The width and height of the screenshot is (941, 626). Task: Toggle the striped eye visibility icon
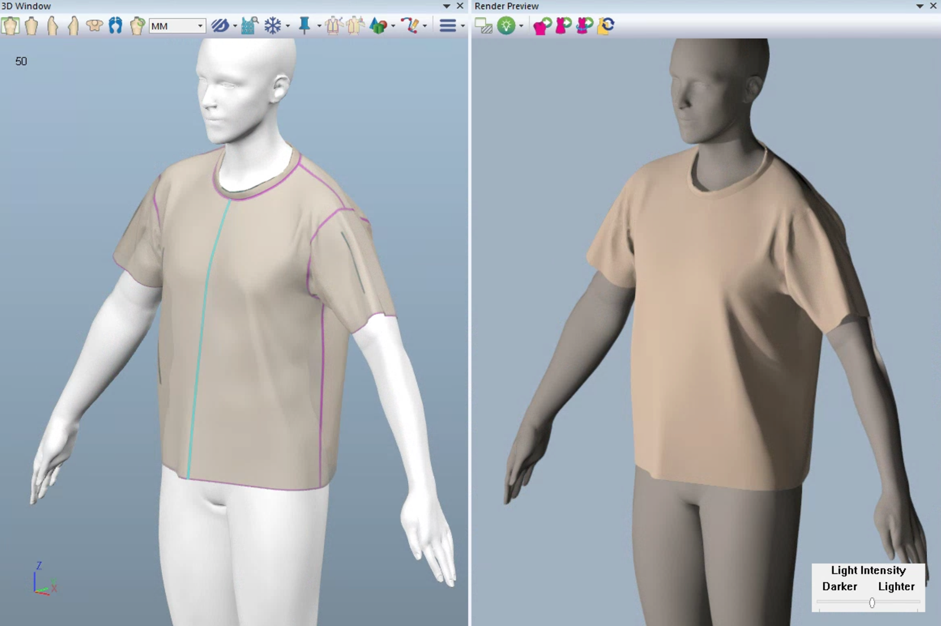(x=220, y=25)
